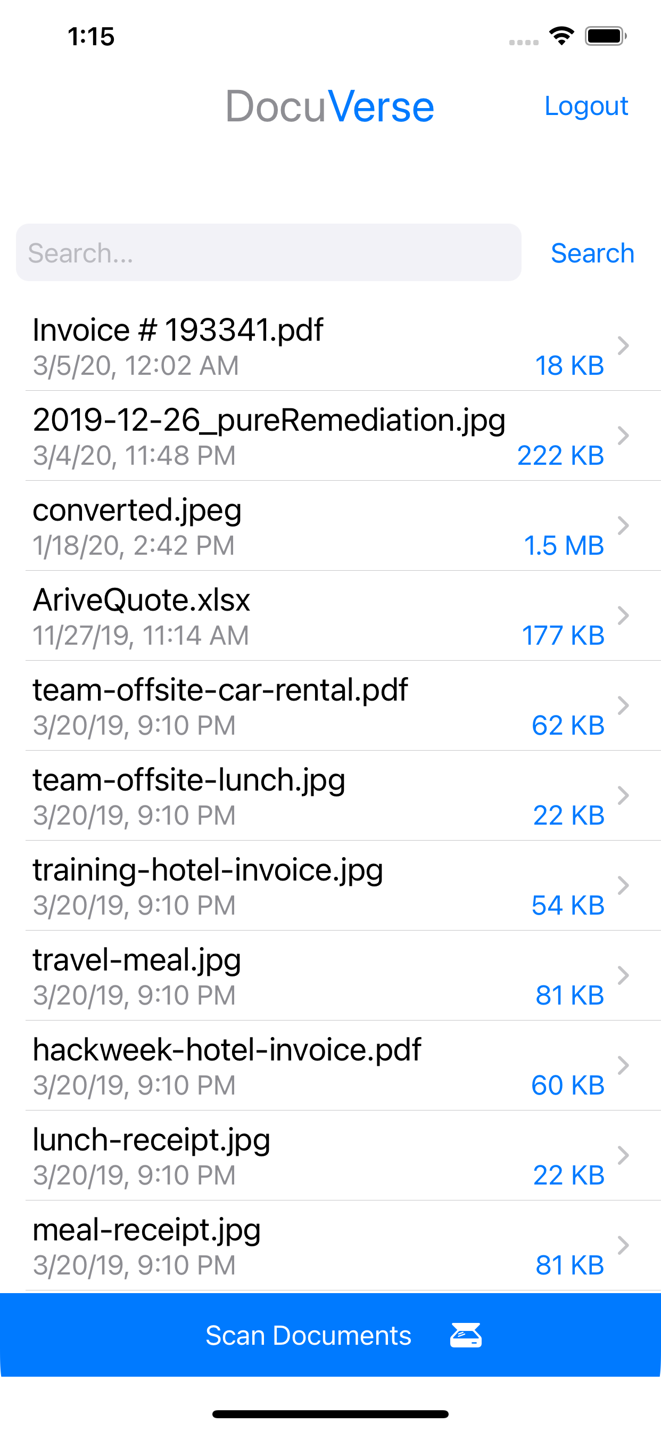Open the AriveQuote.xlsx chevron arrow
The height and width of the screenshot is (1431, 661).
pyautogui.click(x=623, y=615)
